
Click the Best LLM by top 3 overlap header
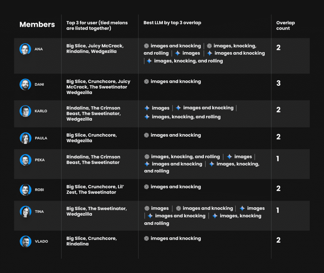172,23
